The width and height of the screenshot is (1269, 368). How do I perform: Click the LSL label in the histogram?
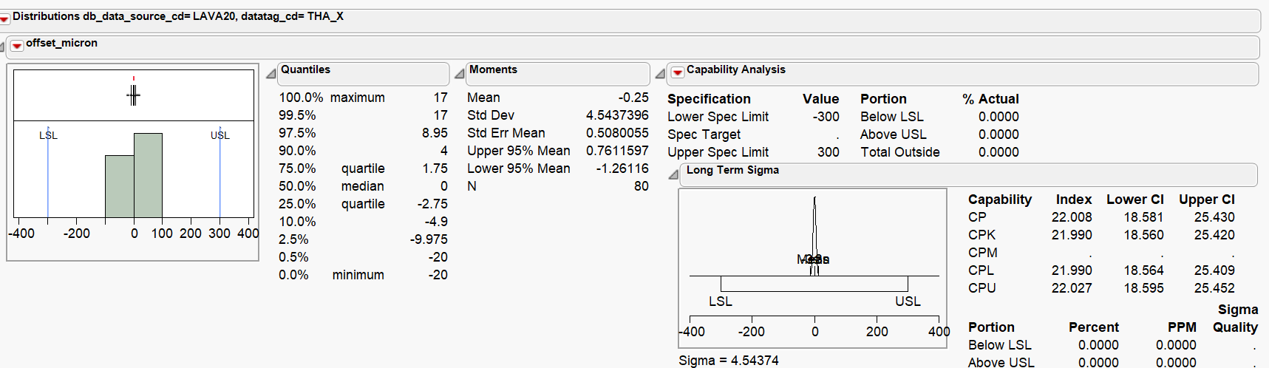[48, 135]
